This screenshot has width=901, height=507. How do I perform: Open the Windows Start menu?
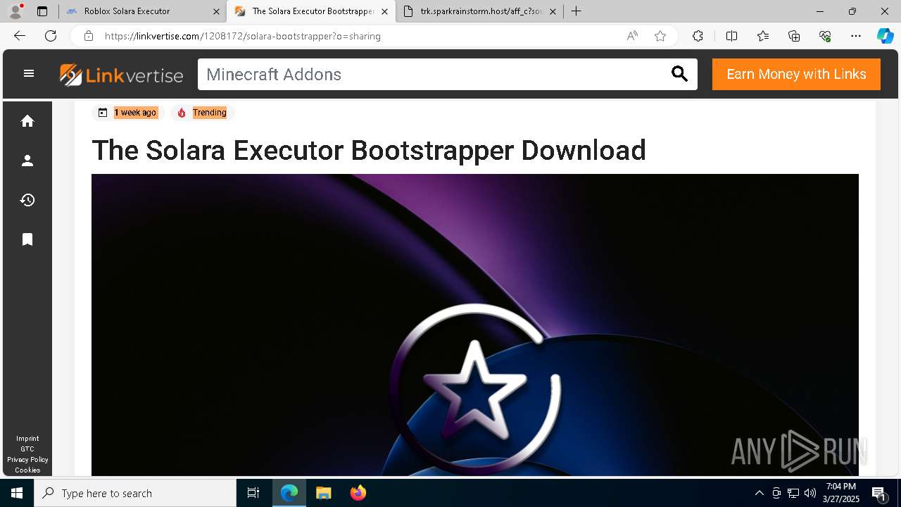tap(17, 493)
